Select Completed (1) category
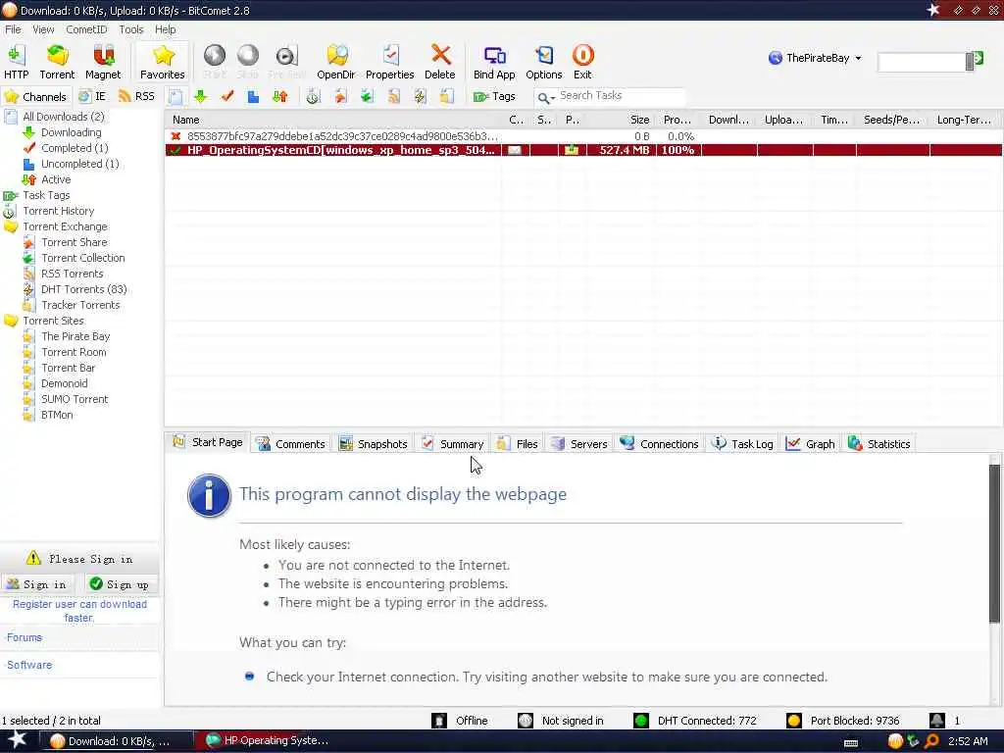The width and height of the screenshot is (1004, 753). coord(75,148)
